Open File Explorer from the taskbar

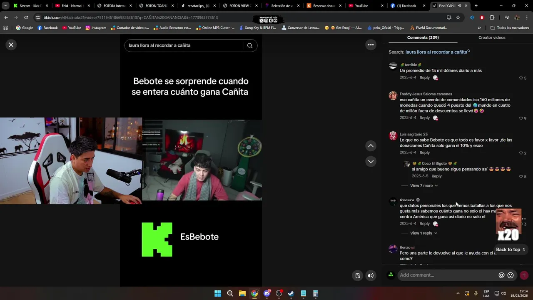point(242,293)
